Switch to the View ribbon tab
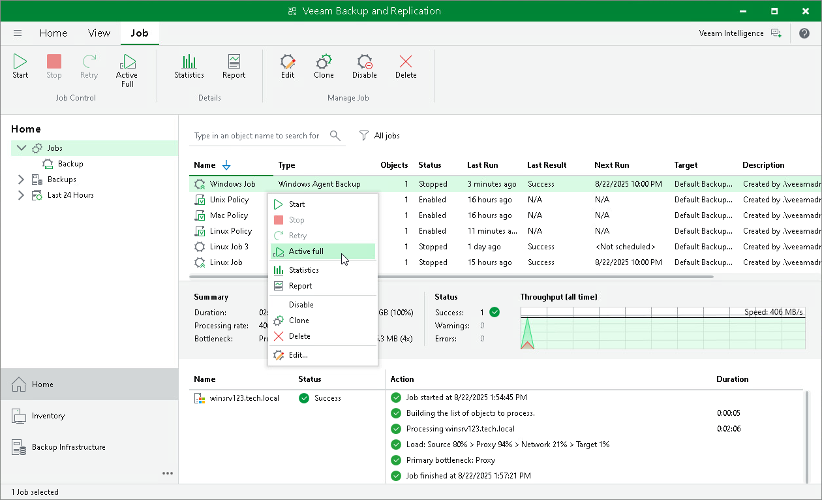822x500 pixels. coord(99,33)
